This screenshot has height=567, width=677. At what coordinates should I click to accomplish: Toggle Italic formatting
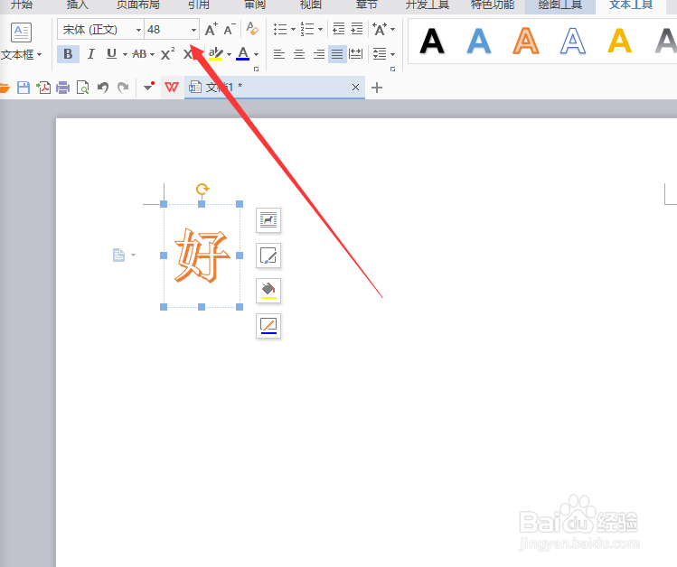[90, 54]
